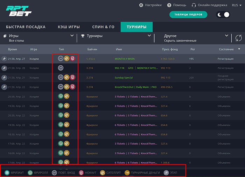Pin the MONTHLY MAIN tournament row
The height and width of the screenshot is (177, 245).
tap(4, 59)
